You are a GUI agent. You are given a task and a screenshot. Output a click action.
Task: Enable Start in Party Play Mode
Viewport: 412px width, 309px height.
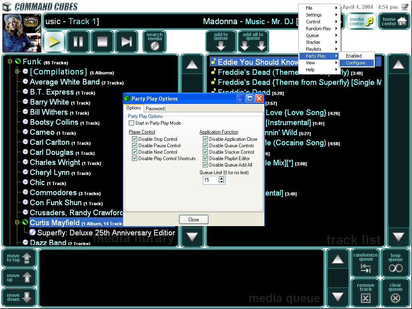point(132,123)
